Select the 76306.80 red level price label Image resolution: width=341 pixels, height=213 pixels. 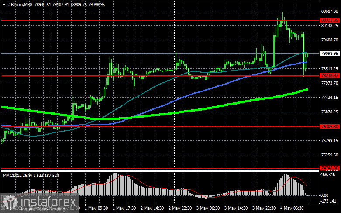coord(330,126)
